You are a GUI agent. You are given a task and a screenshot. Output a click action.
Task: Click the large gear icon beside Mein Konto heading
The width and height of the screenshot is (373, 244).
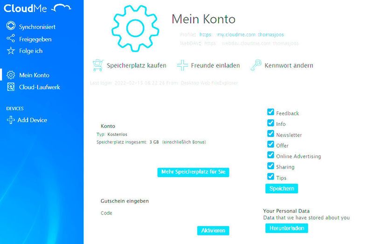tap(135, 28)
